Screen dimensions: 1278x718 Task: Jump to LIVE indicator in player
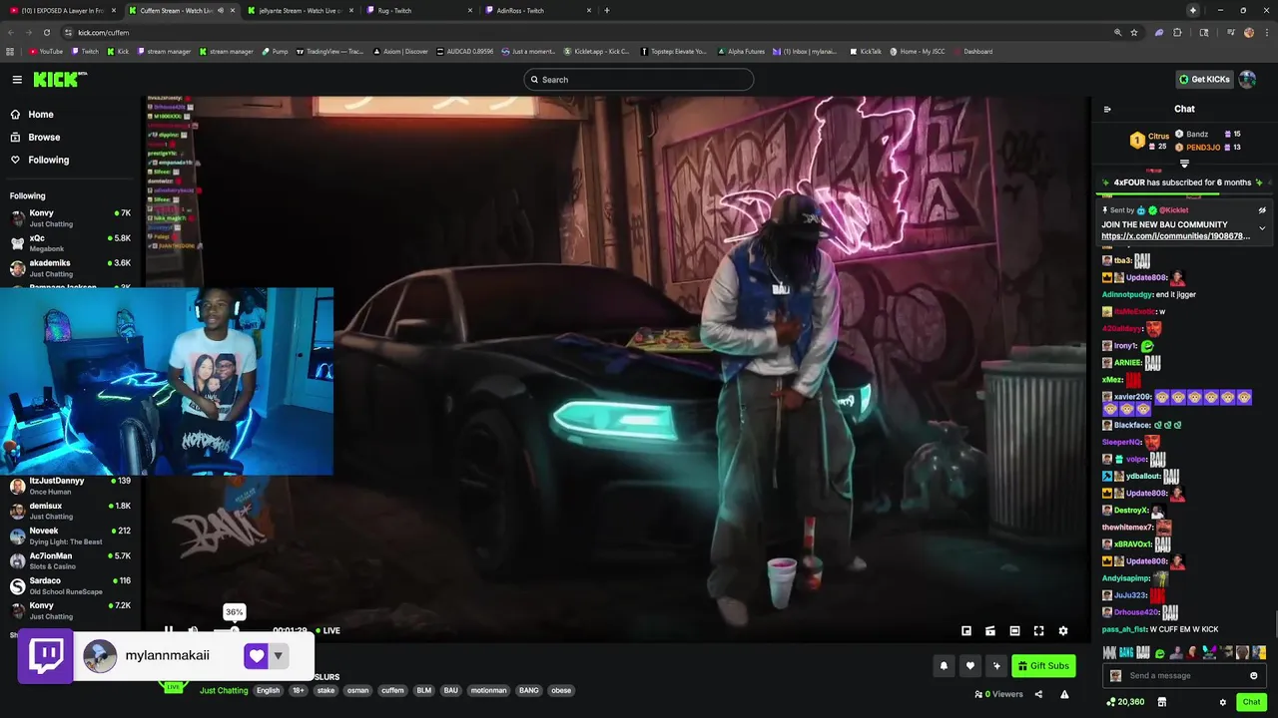click(327, 630)
